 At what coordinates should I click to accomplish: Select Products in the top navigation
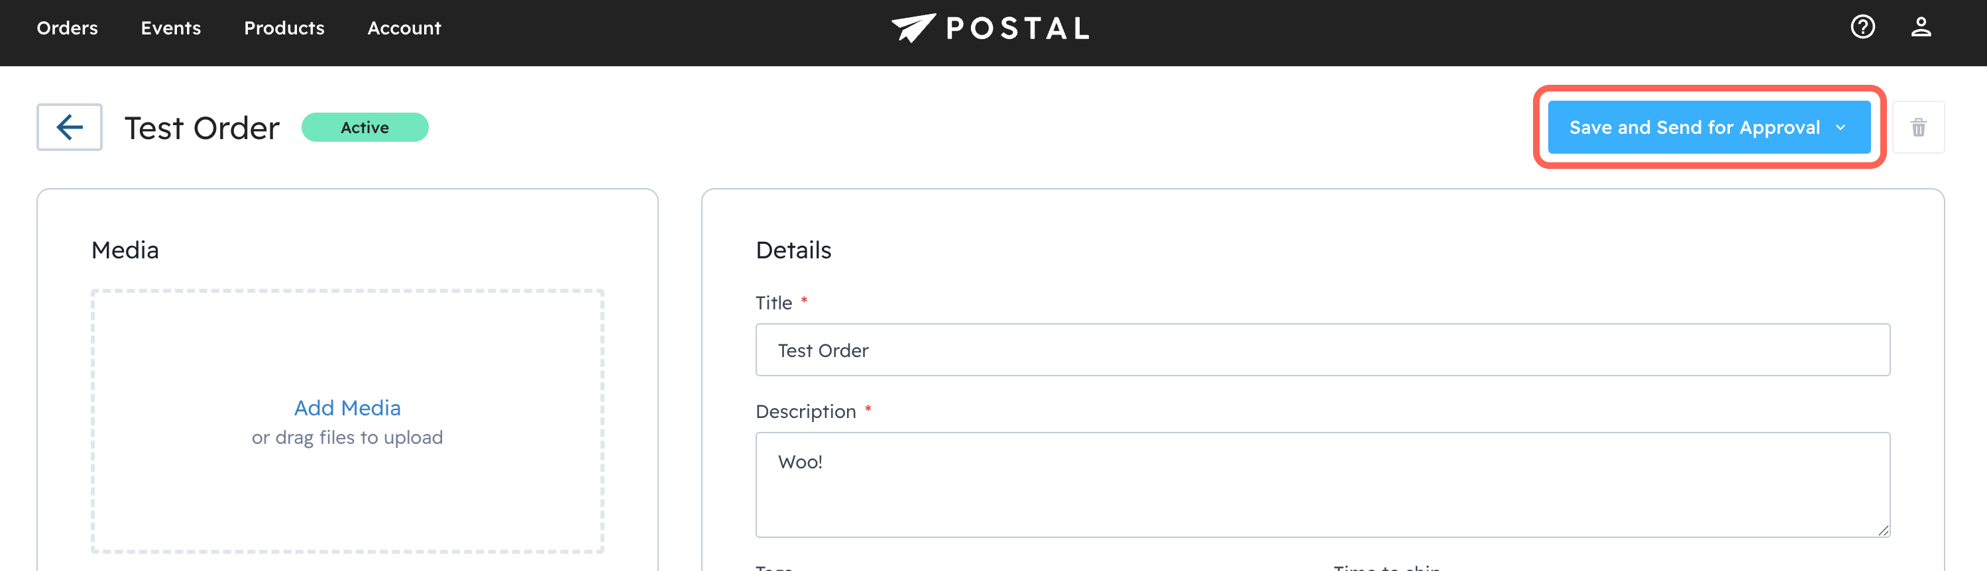click(x=284, y=28)
